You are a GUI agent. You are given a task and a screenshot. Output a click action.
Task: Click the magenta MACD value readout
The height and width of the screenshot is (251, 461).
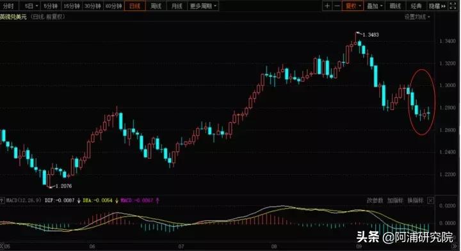click(x=137, y=200)
